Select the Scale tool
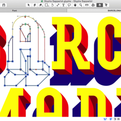Screen dimensions: 121x121 pyautogui.click(x=58, y=5)
